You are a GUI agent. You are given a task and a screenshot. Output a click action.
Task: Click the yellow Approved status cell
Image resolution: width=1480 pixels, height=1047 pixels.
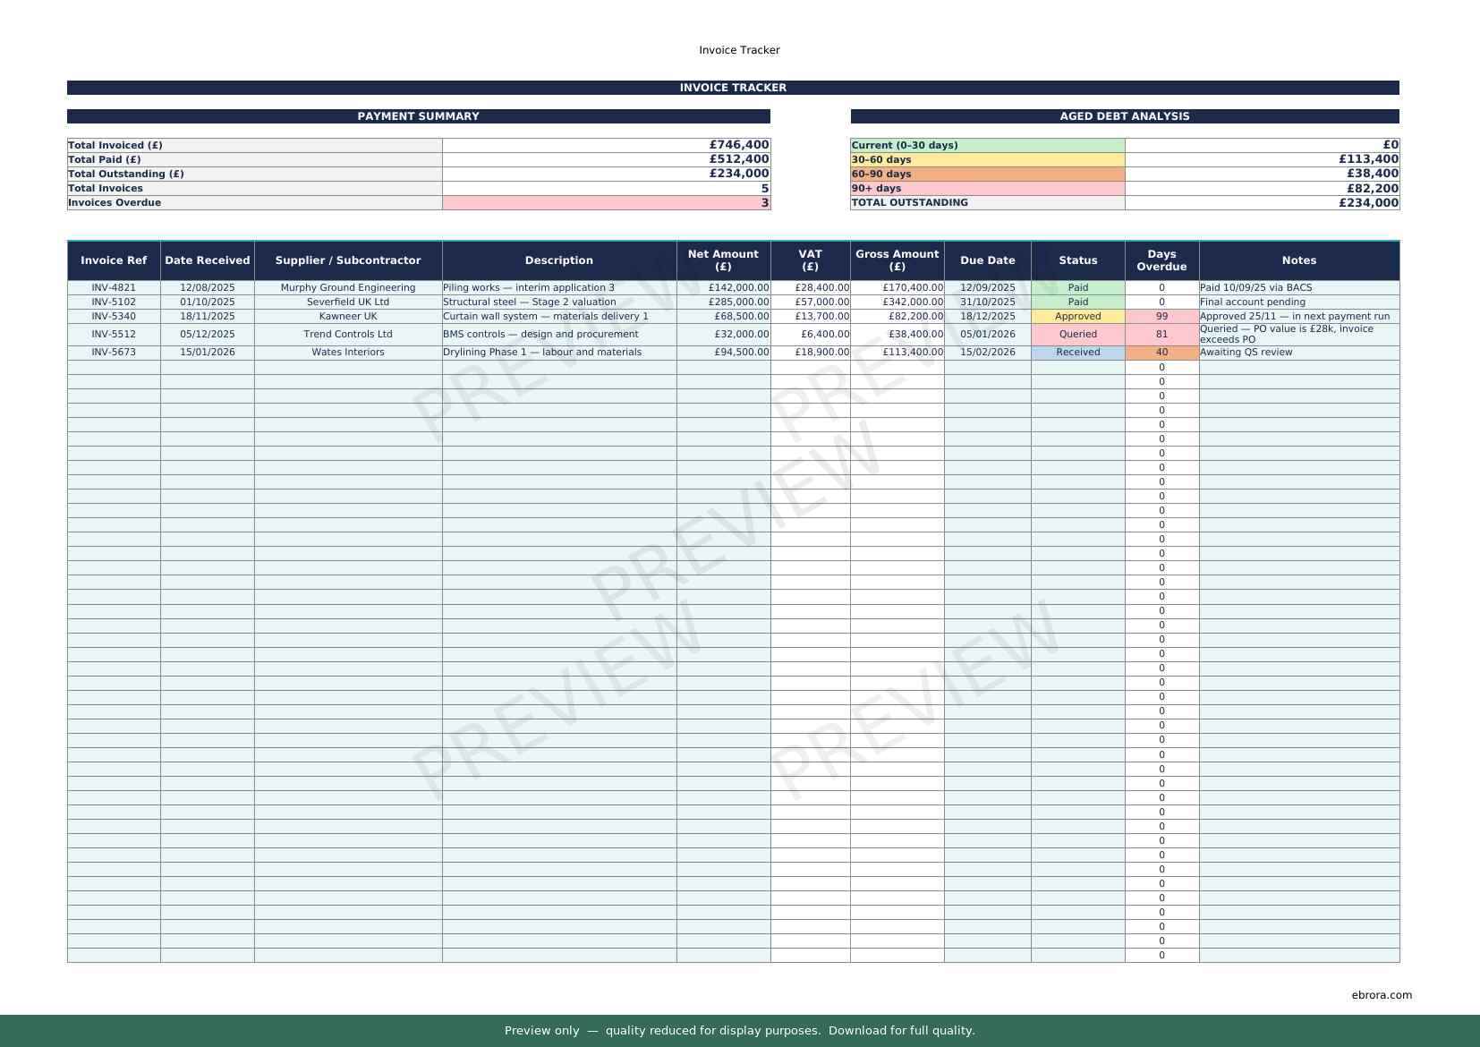[x=1077, y=316]
